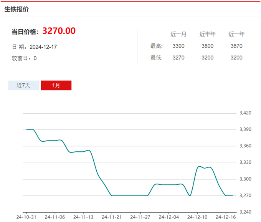Image resolution: width=261 pixels, height=222 pixels.
Task: Click the 3,360 y-axis label
Action: [245, 146]
